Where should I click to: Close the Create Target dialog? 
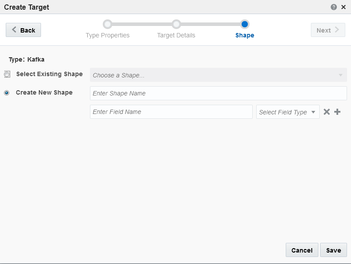coord(344,7)
